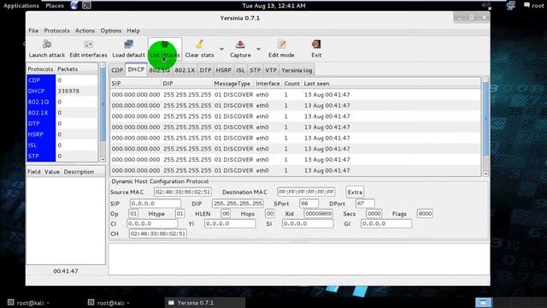Click the protocols list scrollbar
This screenshot has height=308, width=547.
(103, 104)
